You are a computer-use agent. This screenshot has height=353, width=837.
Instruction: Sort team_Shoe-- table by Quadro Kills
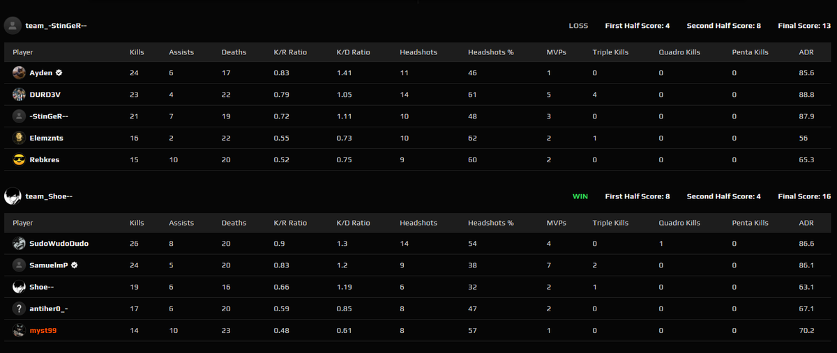[679, 223]
